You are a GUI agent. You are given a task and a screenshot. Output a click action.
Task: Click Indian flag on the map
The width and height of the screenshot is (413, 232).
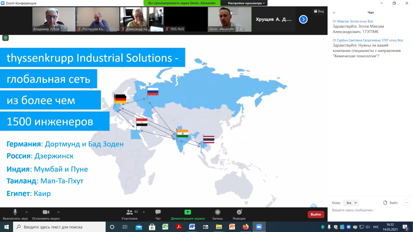click(x=183, y=134)
